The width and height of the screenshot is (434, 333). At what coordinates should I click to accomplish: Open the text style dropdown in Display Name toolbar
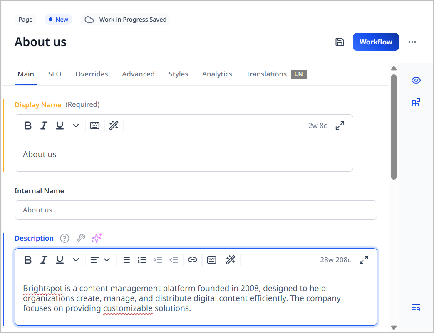pos(75,125)
